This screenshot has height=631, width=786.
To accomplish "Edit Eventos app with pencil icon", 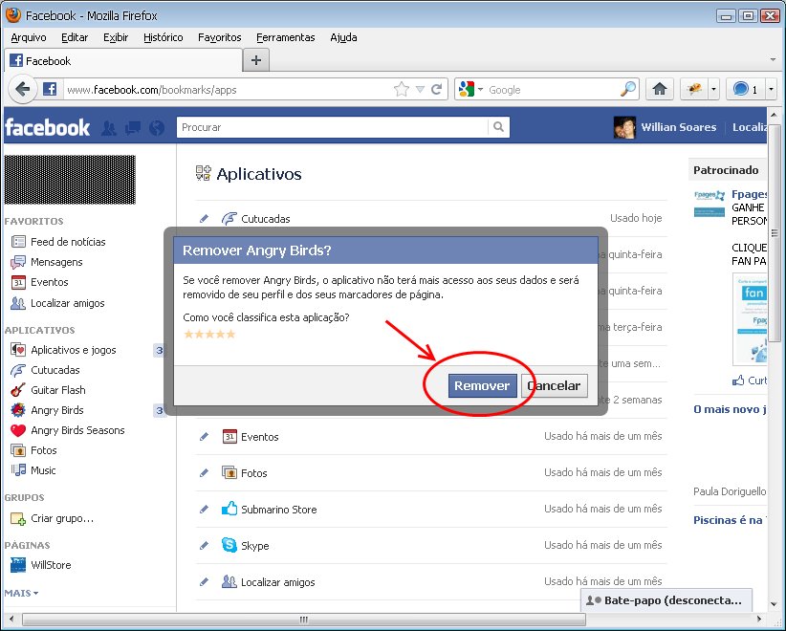I will pyautogui.click(x=204, y=437).
